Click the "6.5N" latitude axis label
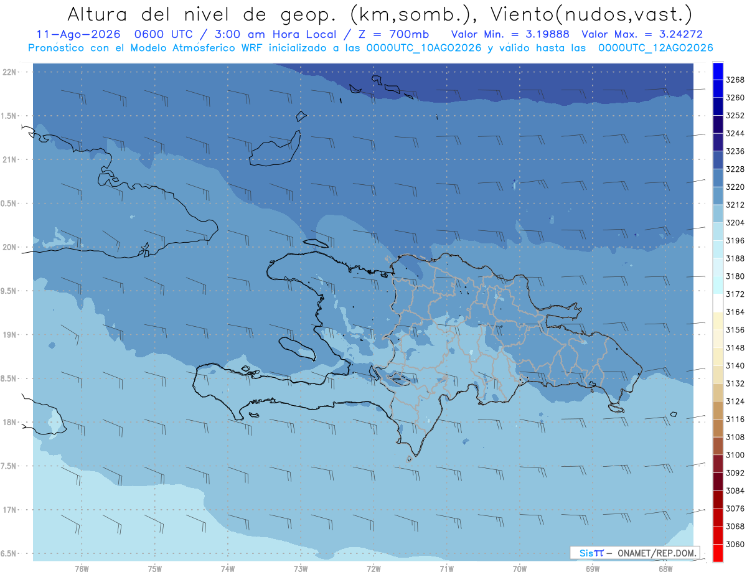The height and width of the screenshot is (577, 747). (9, 553)
